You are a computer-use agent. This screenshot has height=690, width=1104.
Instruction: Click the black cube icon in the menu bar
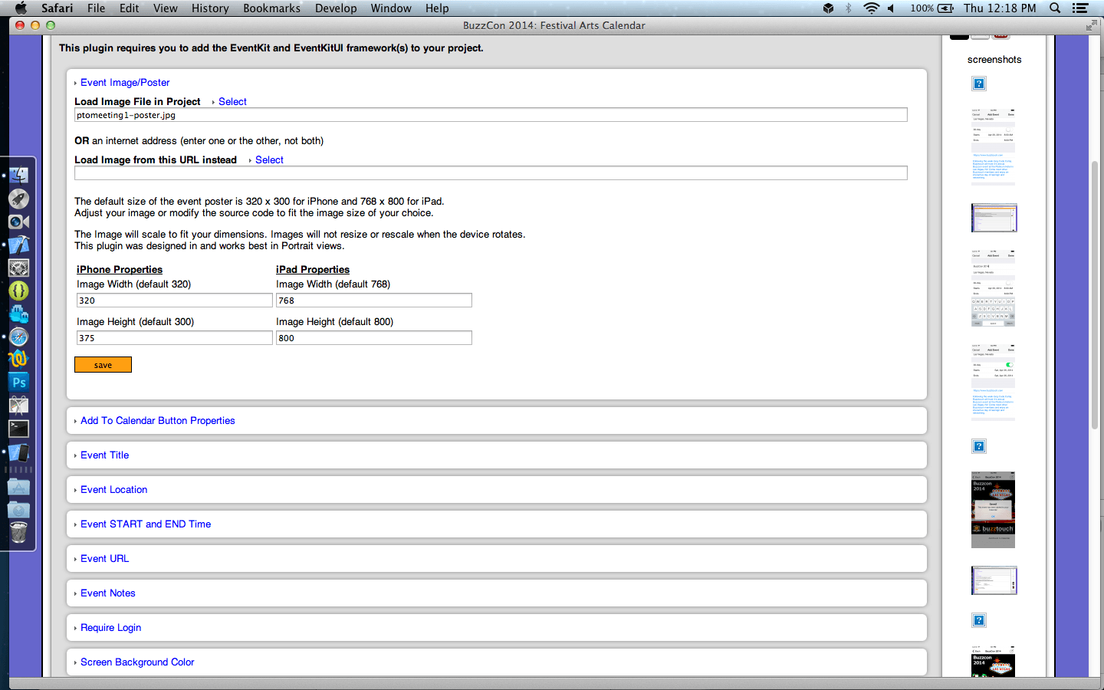click(x=828, y=8)
